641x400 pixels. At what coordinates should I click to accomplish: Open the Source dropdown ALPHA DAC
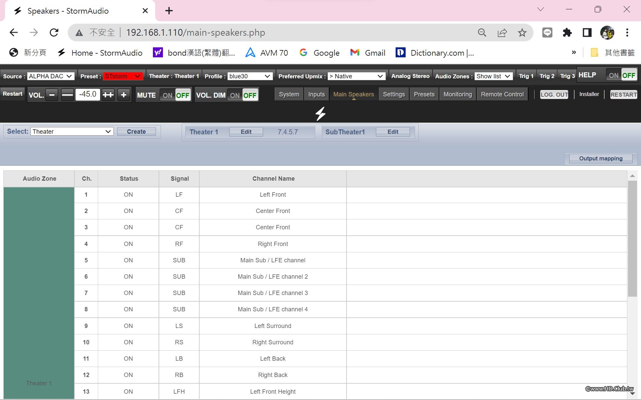(51, 76)
